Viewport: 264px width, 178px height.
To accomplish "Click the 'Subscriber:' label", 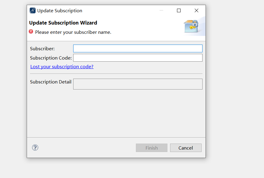I will (42, 49).
